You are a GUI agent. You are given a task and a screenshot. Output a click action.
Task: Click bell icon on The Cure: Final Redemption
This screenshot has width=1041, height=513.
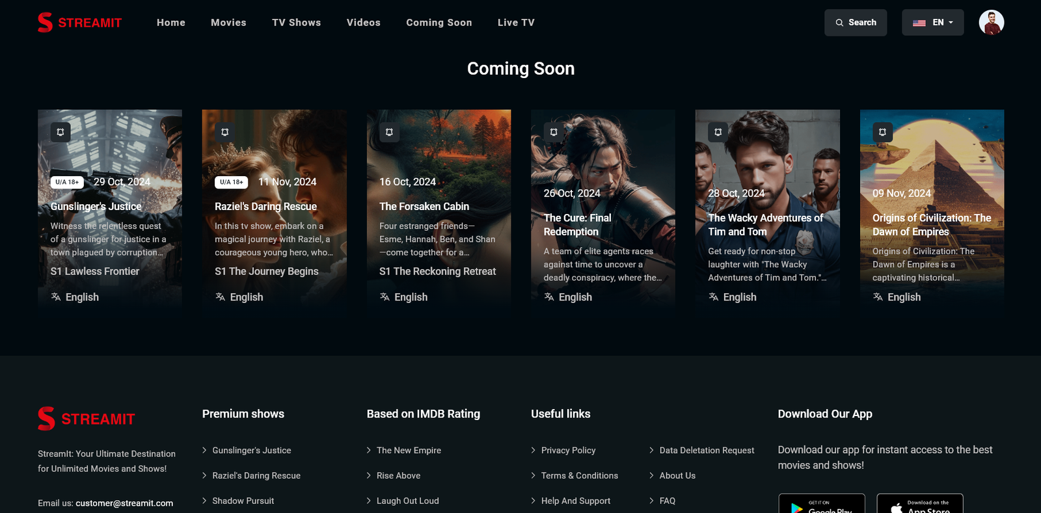point(554,132)
